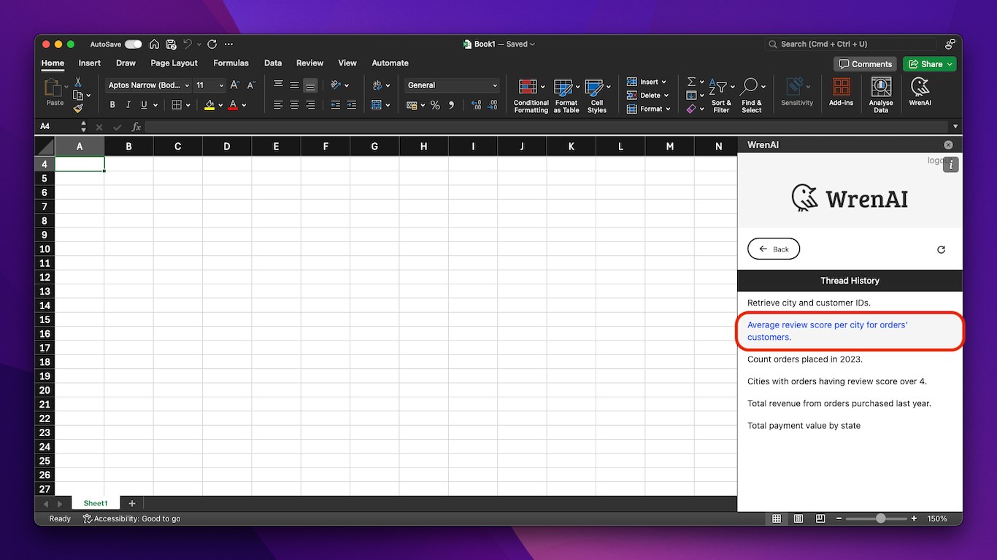This screenshot has height=560, width=997.
Task: Open thread 'Retrieve city and customer IDs.'
Action: pos(809,303)
